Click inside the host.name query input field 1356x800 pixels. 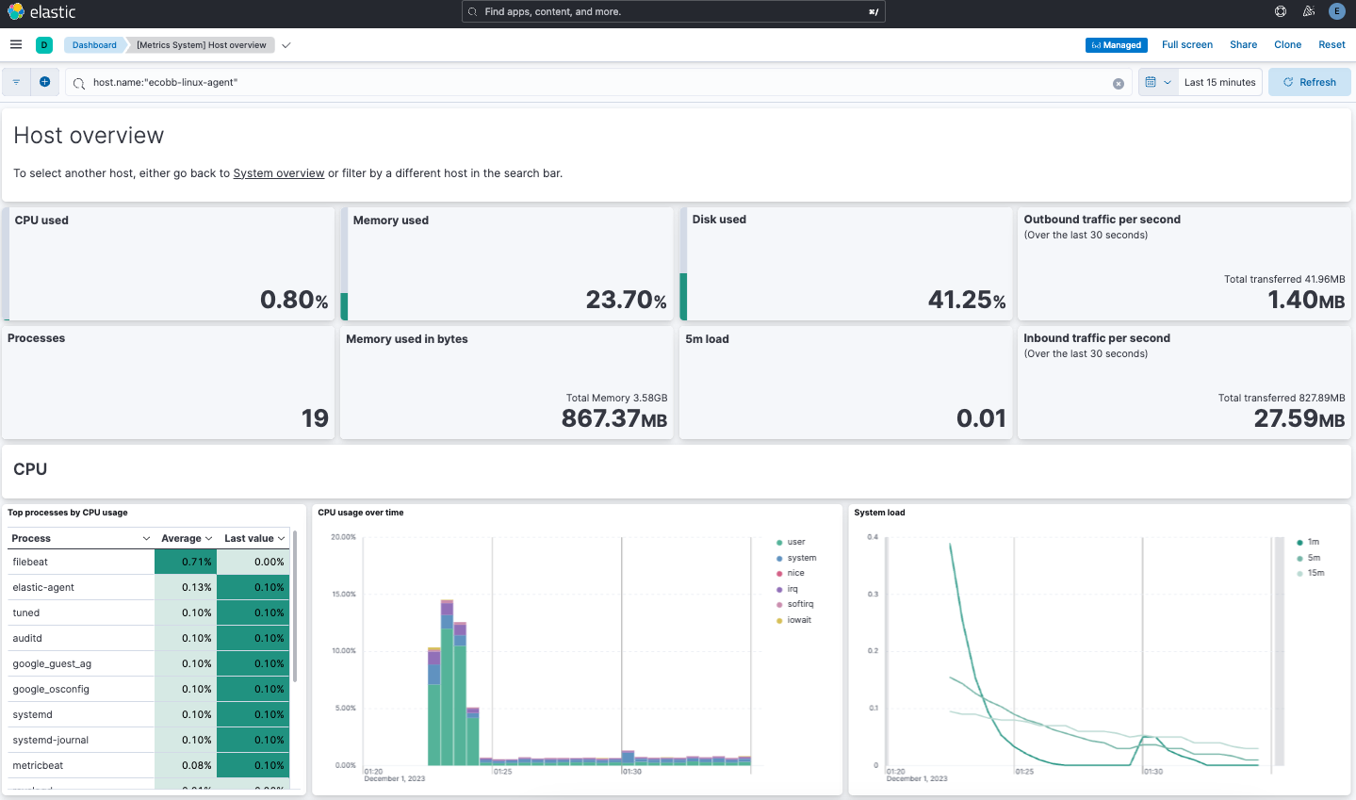(x=377, y=83)
